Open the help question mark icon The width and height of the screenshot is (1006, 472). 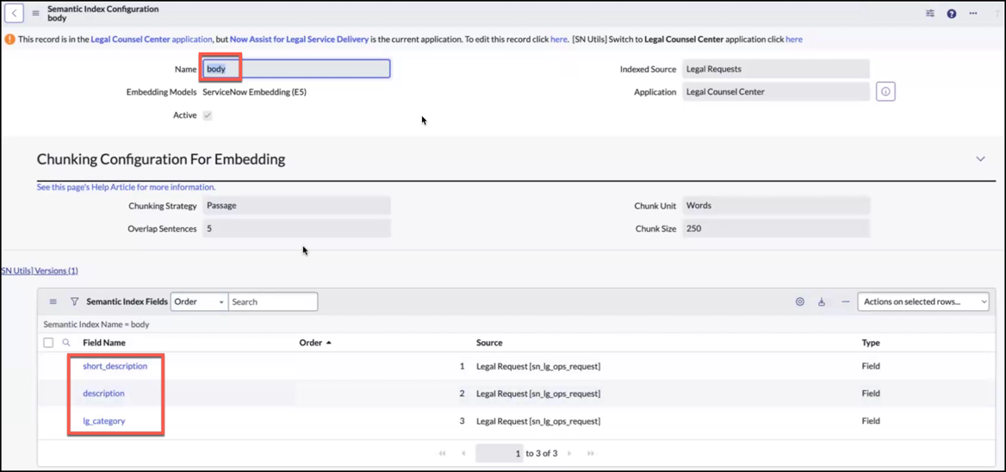(x=952, y=14)
